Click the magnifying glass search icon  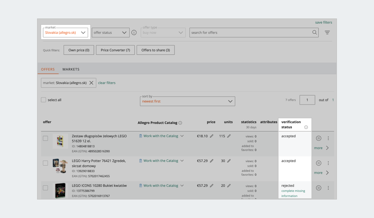[314, 32]
